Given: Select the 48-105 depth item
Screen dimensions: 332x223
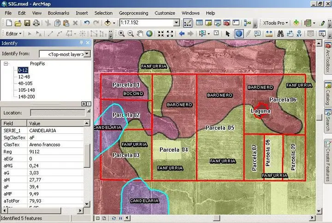Looking at the screenshot, I should 25,83.
